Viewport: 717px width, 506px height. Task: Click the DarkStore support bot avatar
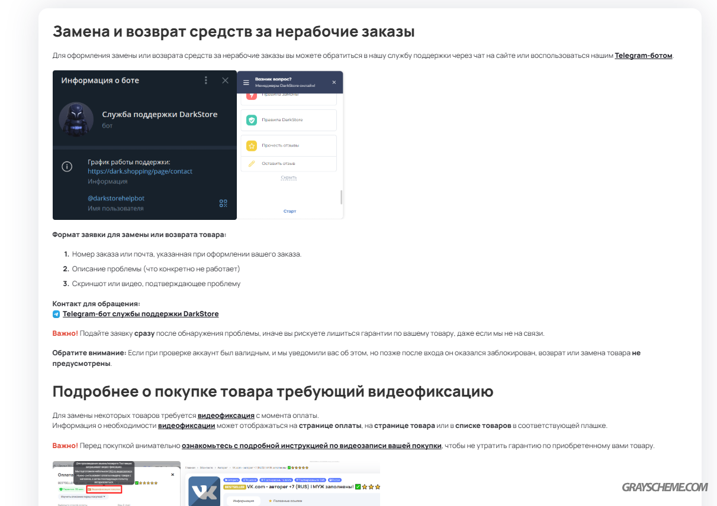tap(76, 119)
